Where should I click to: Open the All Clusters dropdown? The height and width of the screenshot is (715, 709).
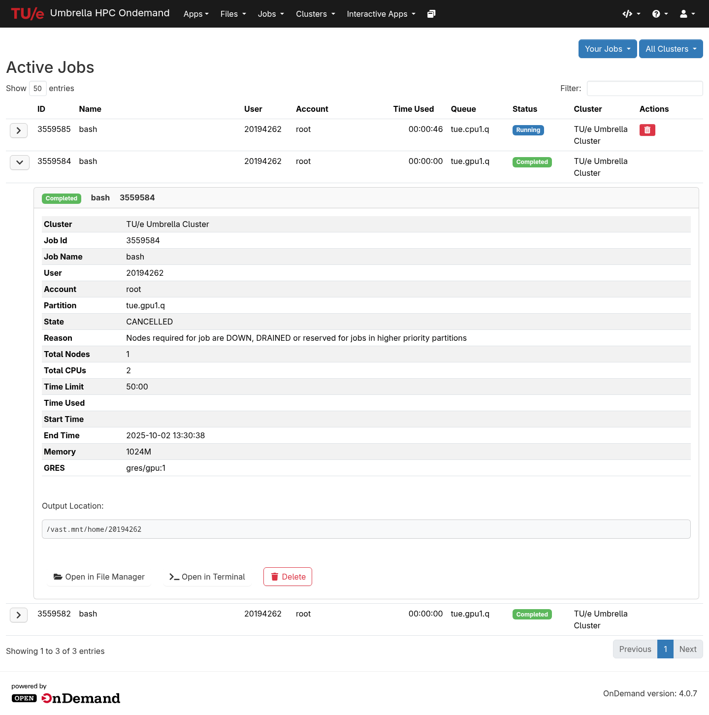pos(671,49)
